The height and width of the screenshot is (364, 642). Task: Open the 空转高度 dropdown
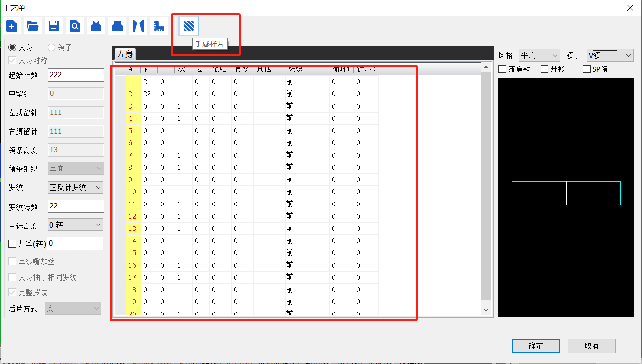75,225
